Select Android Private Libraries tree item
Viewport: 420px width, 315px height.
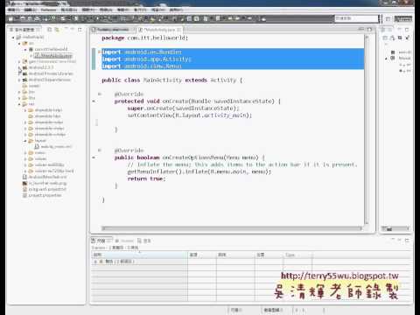[47, 73]
